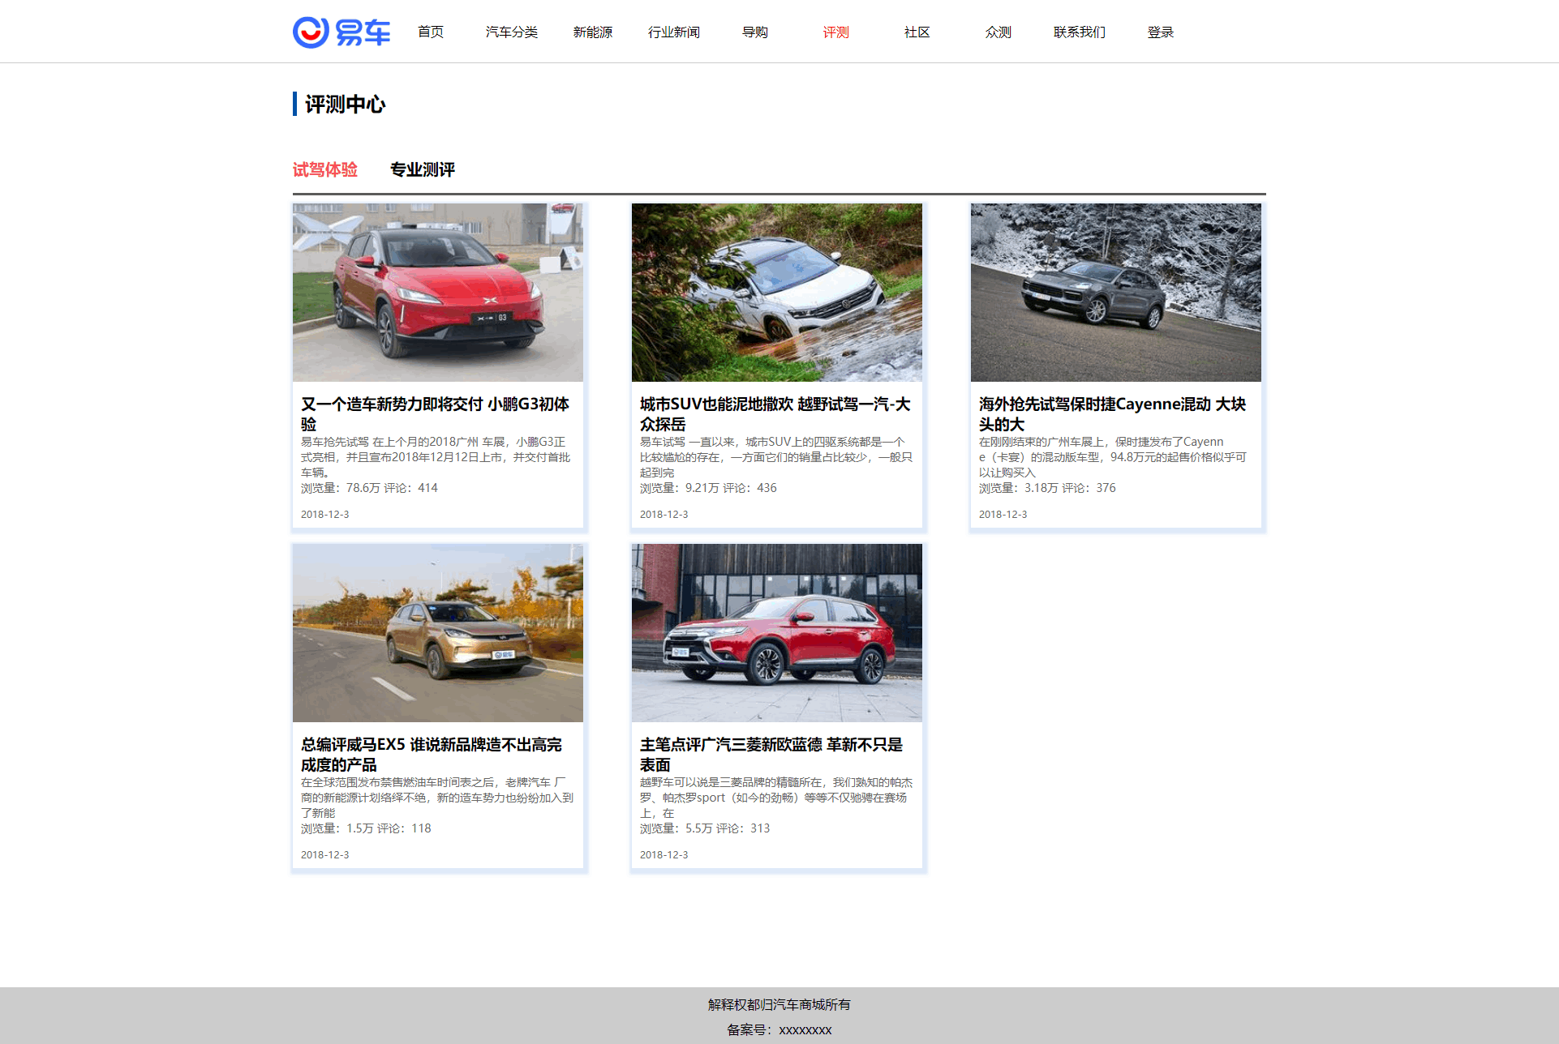This screenshot has width=1559, height=1044.
Task: Click footer text 解释权都归汽车商城所有
Action: click(779, 1005)
